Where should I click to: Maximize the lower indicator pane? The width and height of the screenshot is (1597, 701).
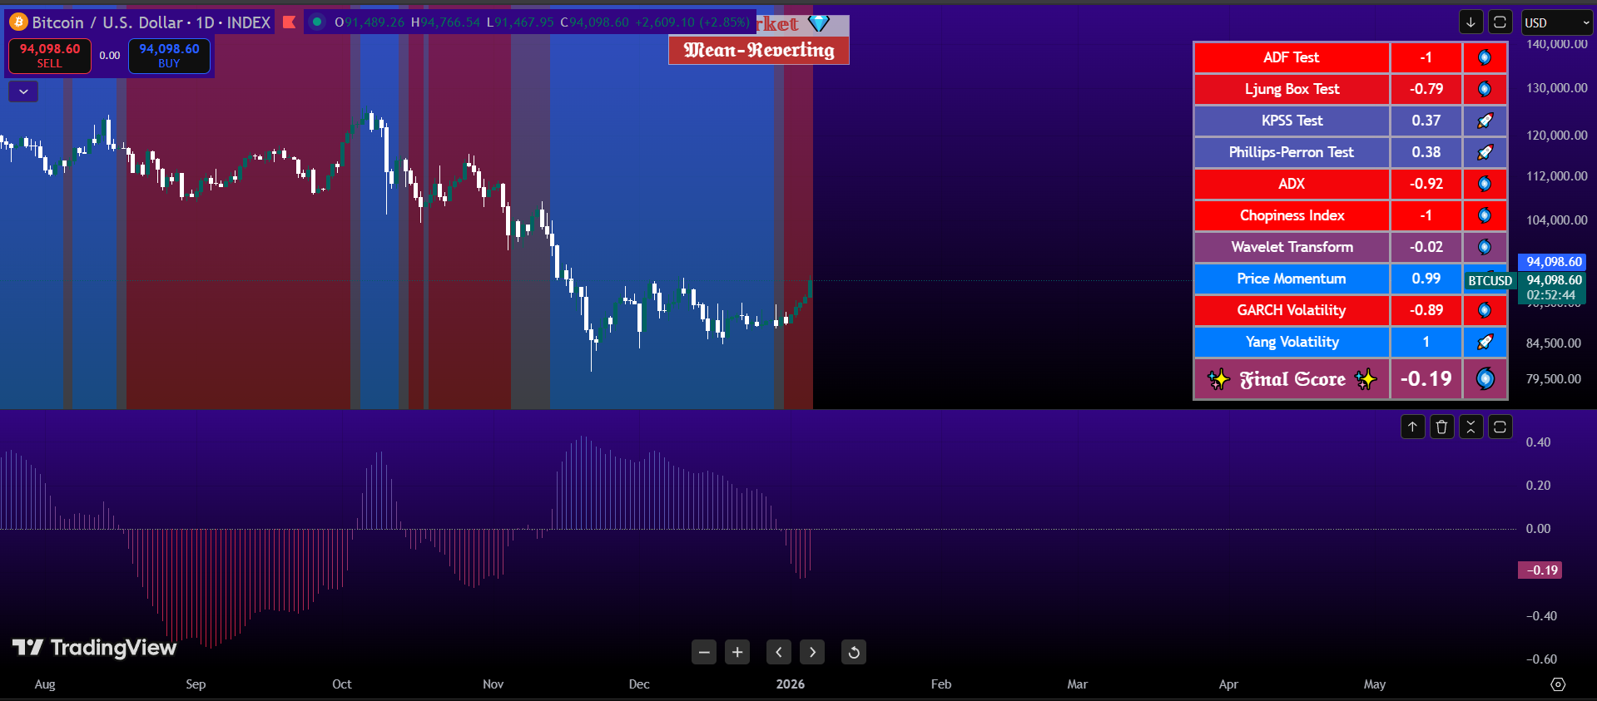1500,427
